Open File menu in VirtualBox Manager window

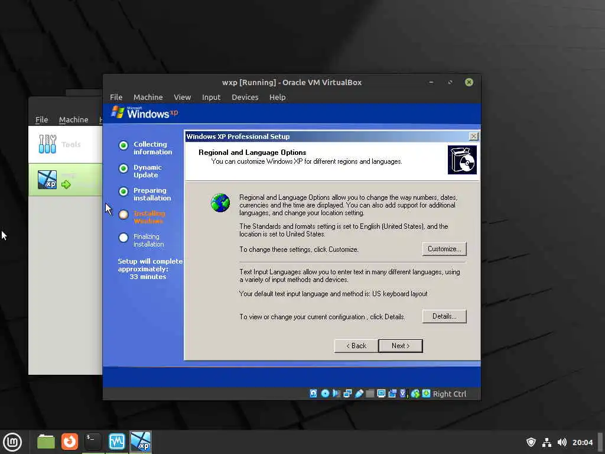pyautogui.click(x=42, y=119)
